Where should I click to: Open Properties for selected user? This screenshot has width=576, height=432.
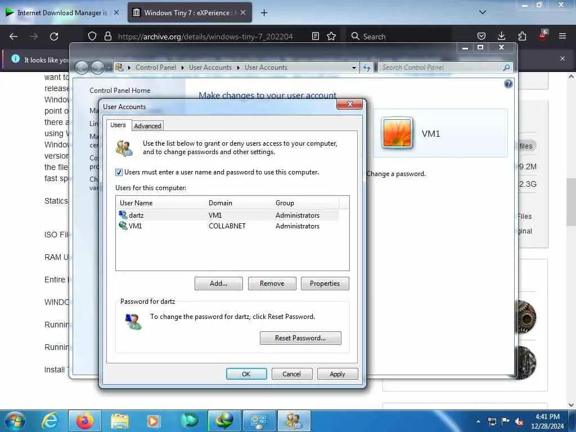coord(325,283)
